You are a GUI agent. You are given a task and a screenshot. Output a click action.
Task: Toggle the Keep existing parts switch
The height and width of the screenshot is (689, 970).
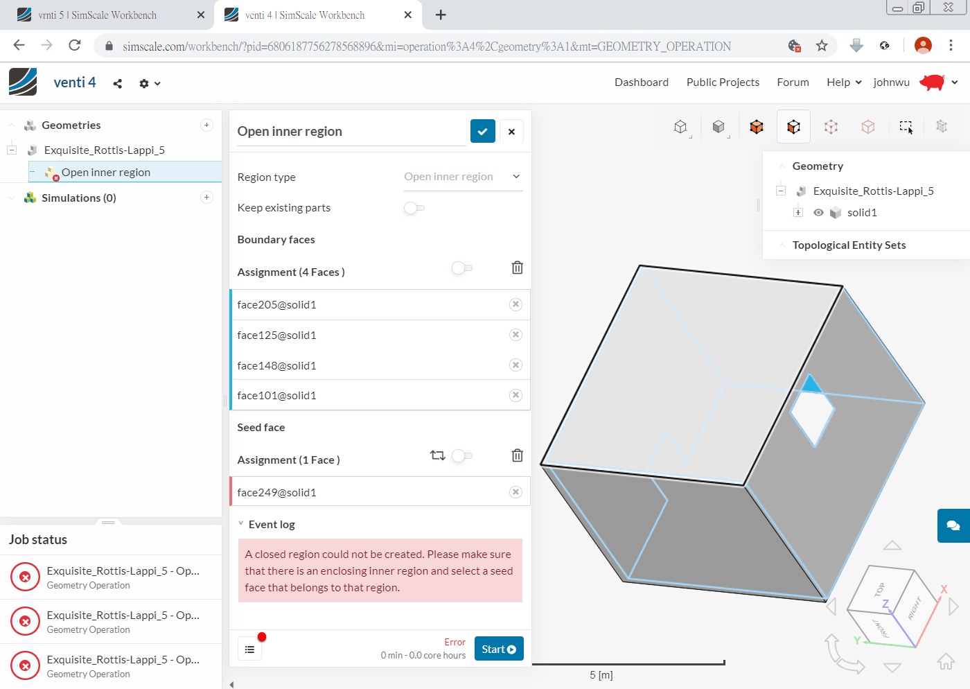tap(414, 208)
